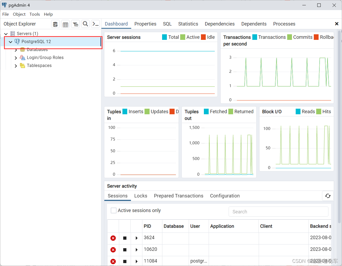This screenshot has width=342, height=266.
Task: Click the sessions Search input field
Action: tap(278, 212)
